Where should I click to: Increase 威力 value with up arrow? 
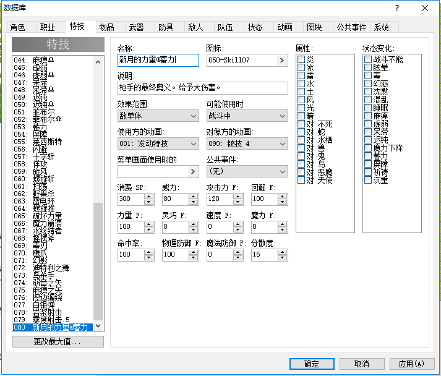point(194,196)
